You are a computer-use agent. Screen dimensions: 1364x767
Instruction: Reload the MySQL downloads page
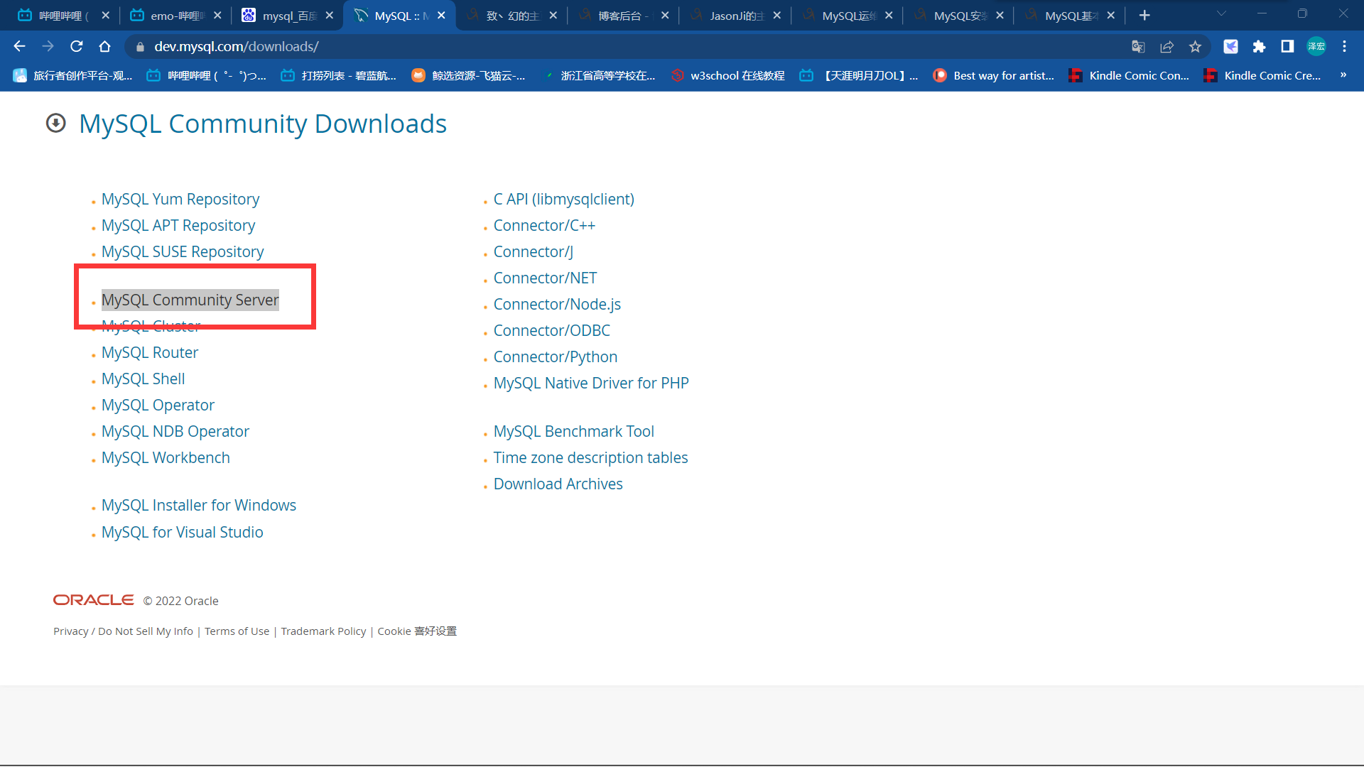point(76,46)
